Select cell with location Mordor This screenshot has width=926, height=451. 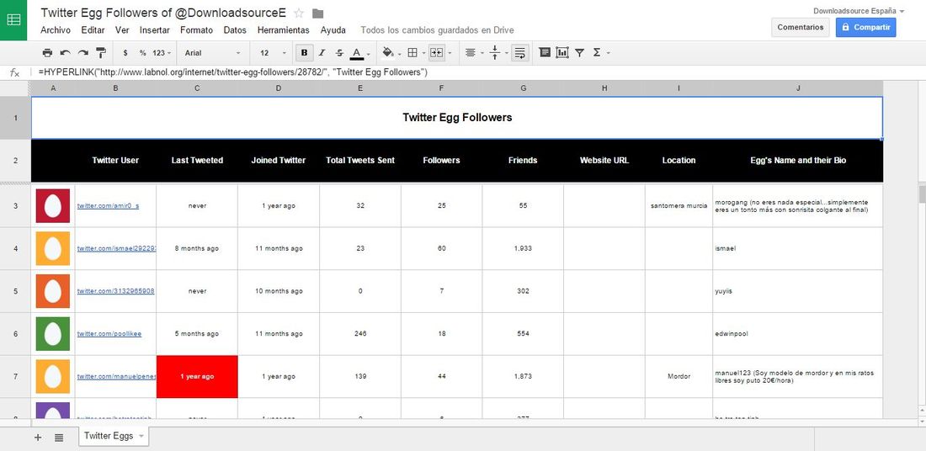[x=679, y=377]
